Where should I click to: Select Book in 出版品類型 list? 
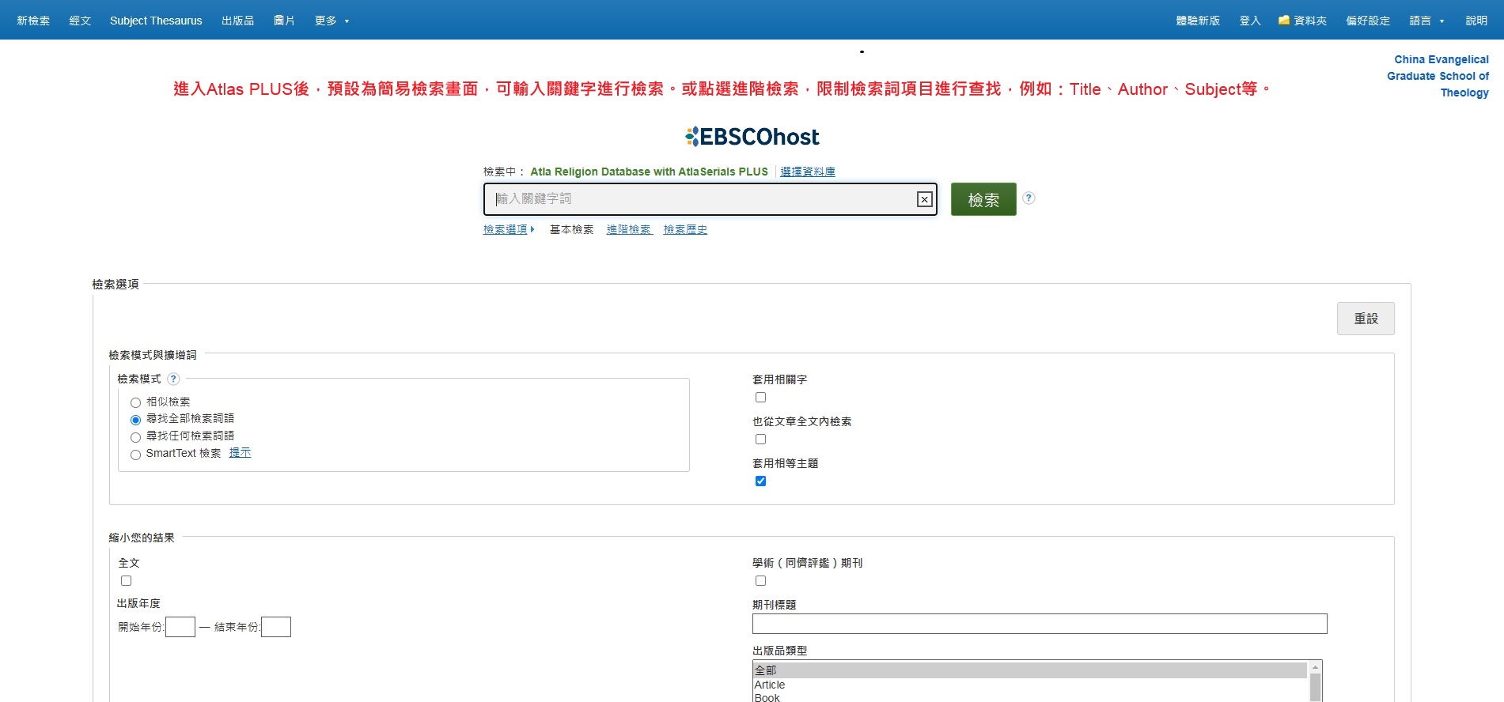point(1030,697)
